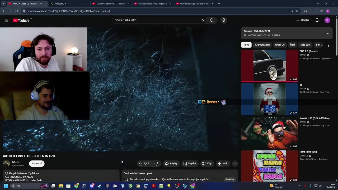Open Discord from the taskbar
Viewport: 338px width, 190px height.
[92, 186]
